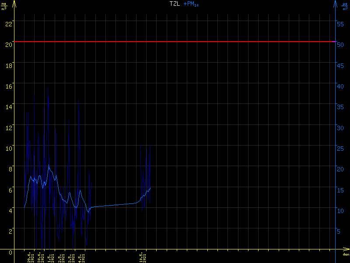Click the µg/m³ unit label at top right
This screenshot has height=263, width=350.
[345, 6]
